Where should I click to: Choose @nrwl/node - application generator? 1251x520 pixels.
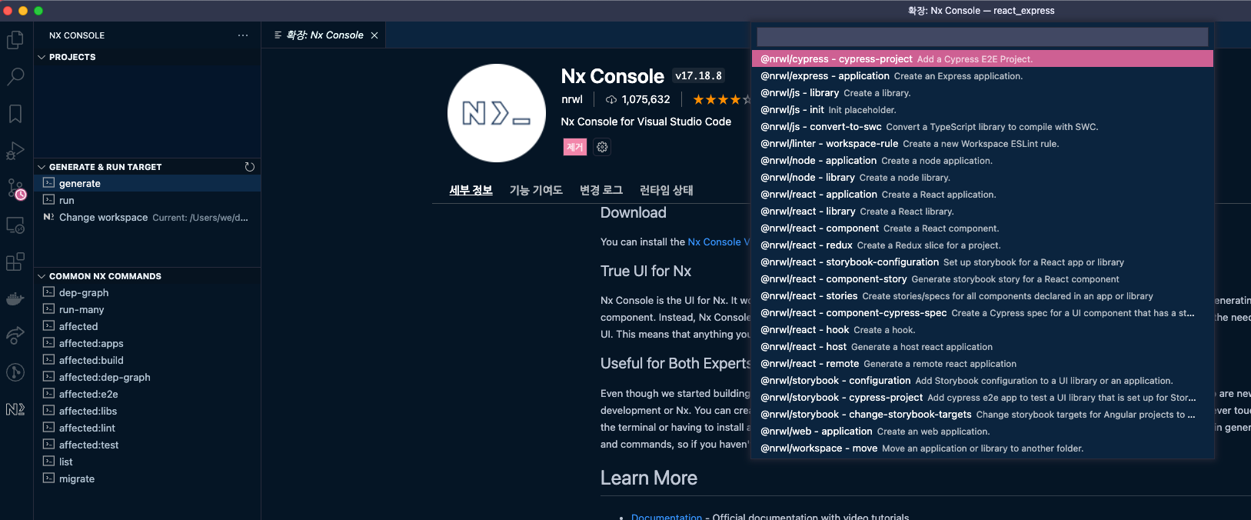[x=982, y=161]
